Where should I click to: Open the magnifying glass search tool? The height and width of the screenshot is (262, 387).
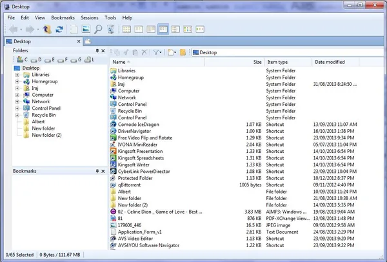pos(98,30)
